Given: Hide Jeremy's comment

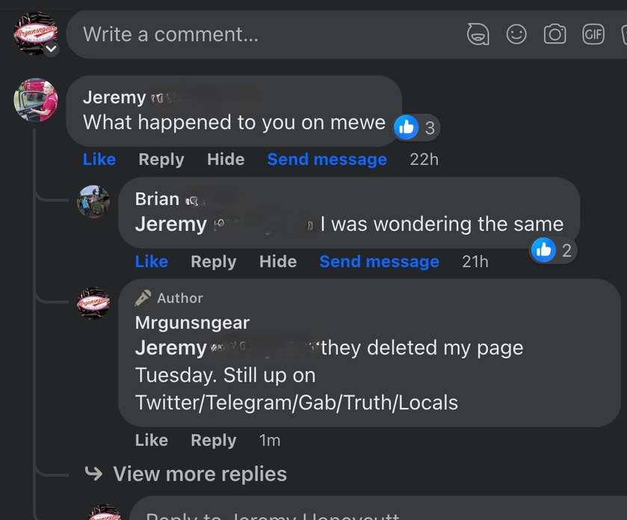Looking at the screenshot, I should (x=226, y=159).
